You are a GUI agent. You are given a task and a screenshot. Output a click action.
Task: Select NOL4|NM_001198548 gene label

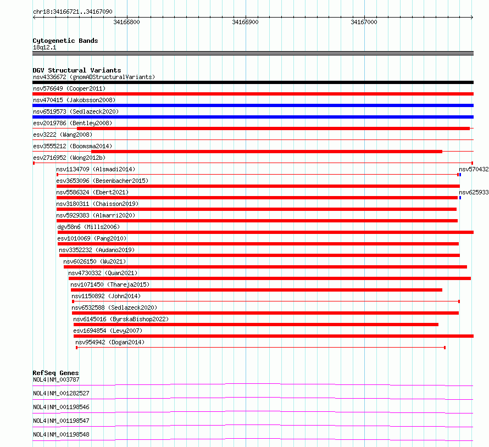pos(61,434)
